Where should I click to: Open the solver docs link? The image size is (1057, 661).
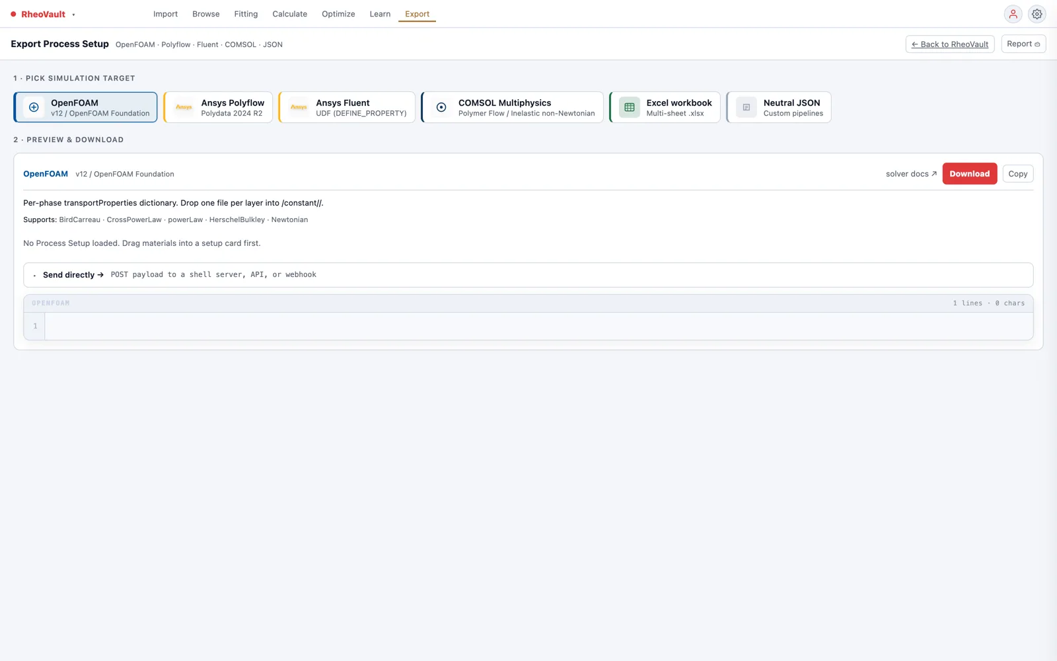pos(911,174)
